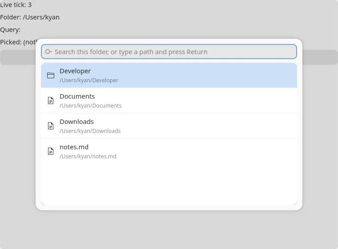The image size is (338, 249).
Task: Select the Downloads row
Action: pyautogui.click(x=169, y=126)
